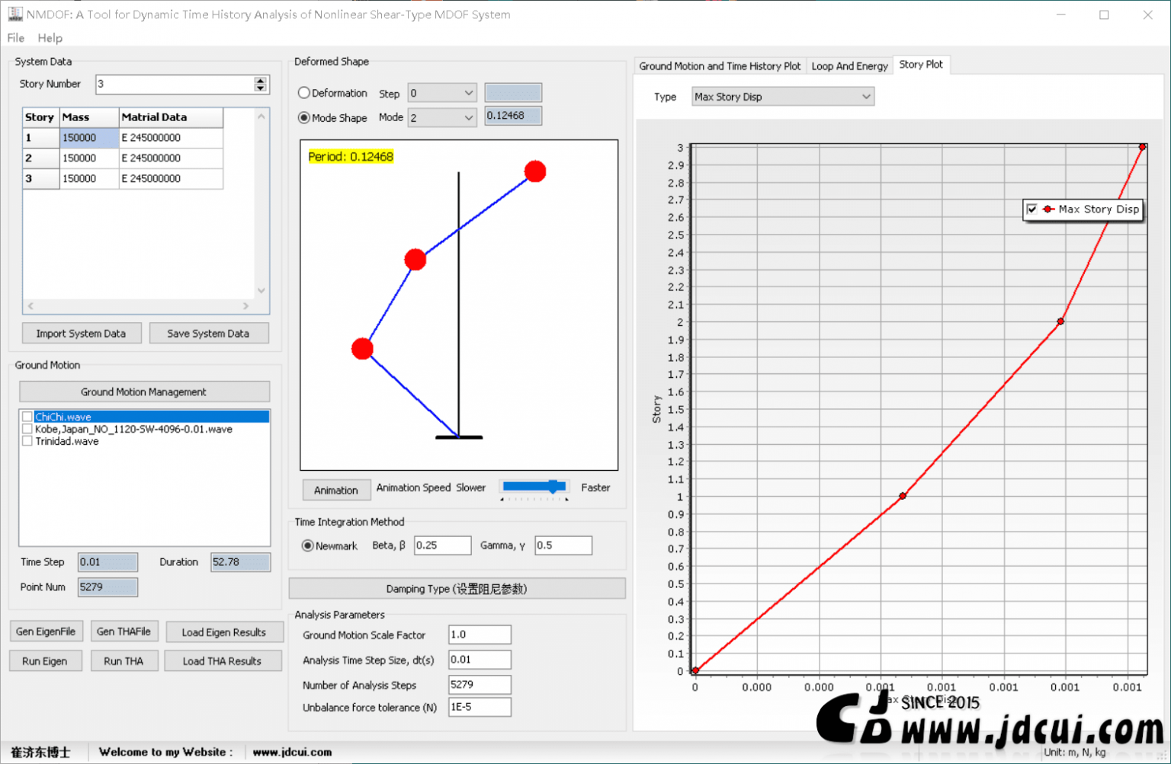Image resolution: width=1171 pixels, height=764 pixels.
Task: Open the File menu
Action: (x=14, y=37)
